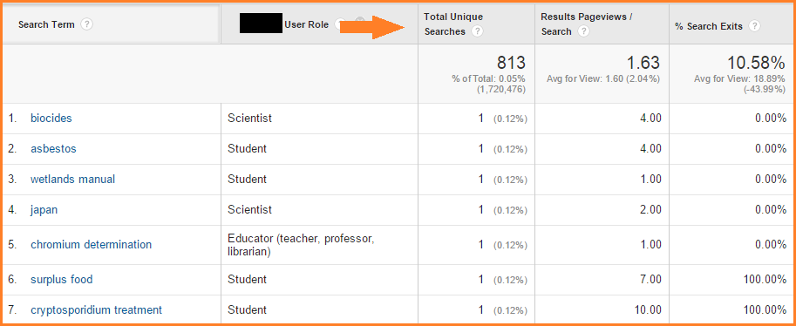Open the asbestos search term link
Screen dimensions: 796x326
(53, 149)
